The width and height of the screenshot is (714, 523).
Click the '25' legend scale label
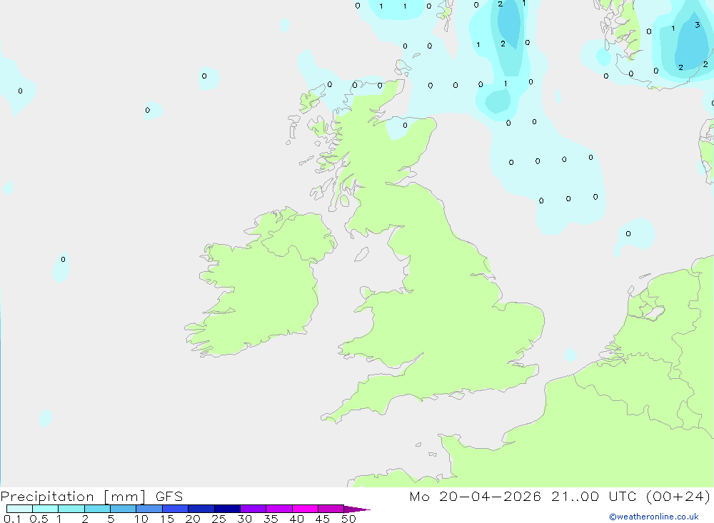(x=218, y=519)
